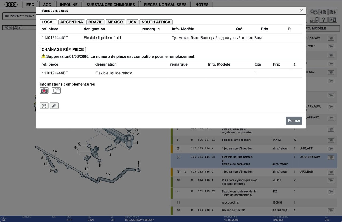Viewport: 342px width, 222px height.
Task: Open the settings gears icon
Action: click(x=314, y=12)
